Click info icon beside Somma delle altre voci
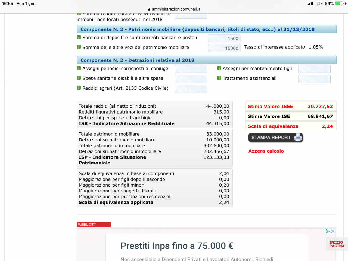This screenshot has height=261, width=348. pos(79,47)
